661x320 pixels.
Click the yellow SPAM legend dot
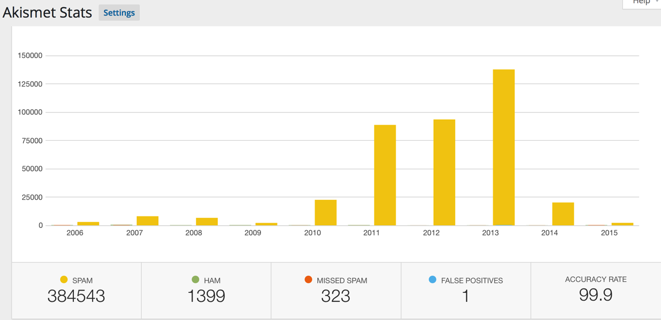click(64, 280)
